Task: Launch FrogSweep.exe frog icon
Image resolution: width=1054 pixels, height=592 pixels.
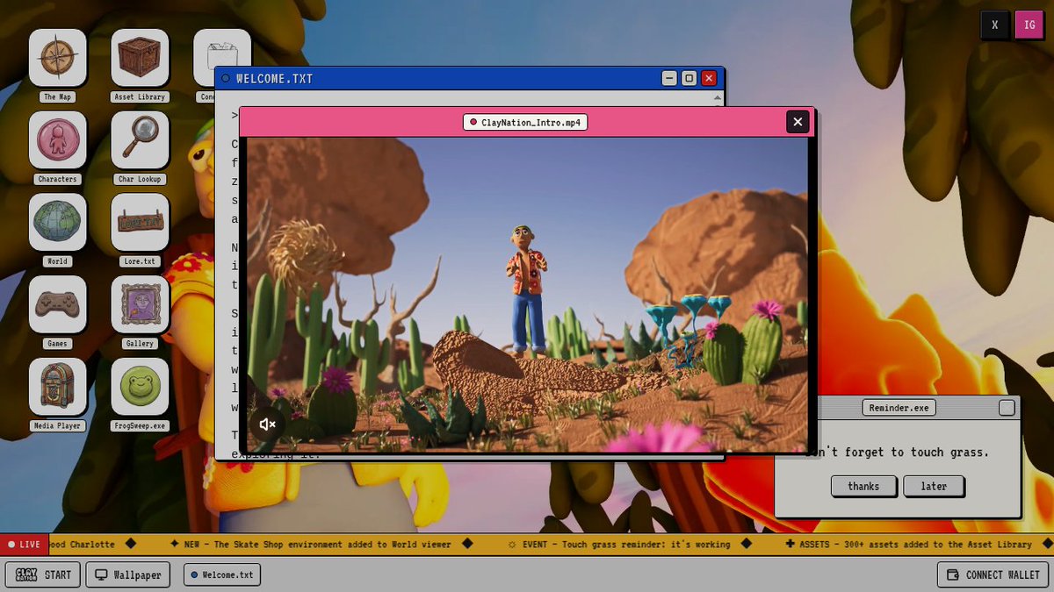Action: [140, 387]
